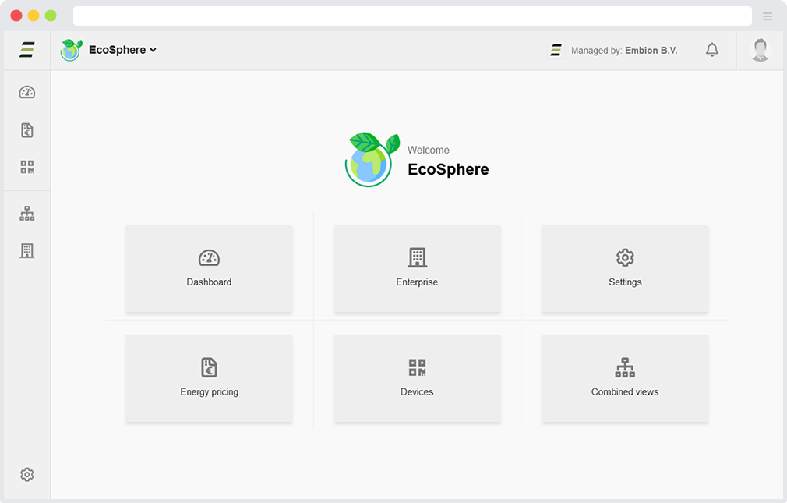Open the Enterprise tile

tap(417, 268)
